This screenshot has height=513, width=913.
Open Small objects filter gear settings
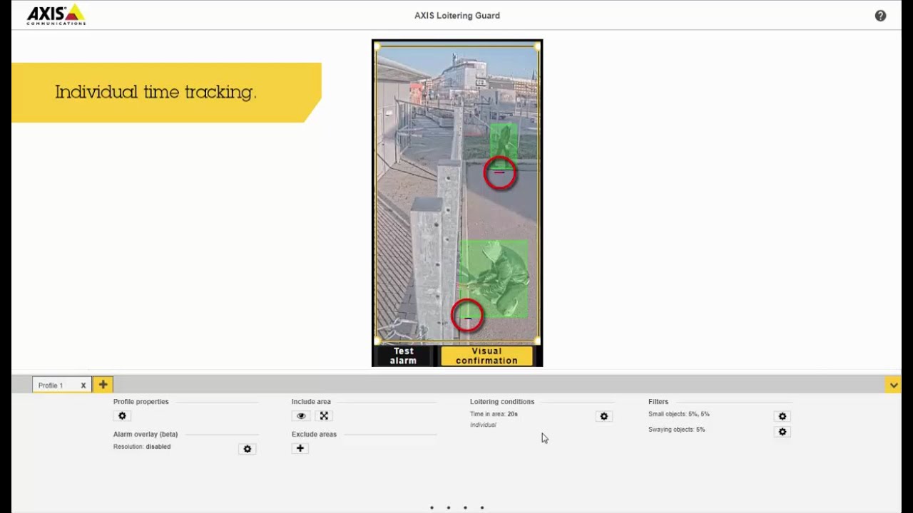782,417
